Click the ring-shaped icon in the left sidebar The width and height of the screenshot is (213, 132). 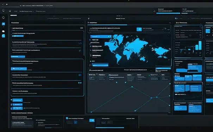point(4,18)
